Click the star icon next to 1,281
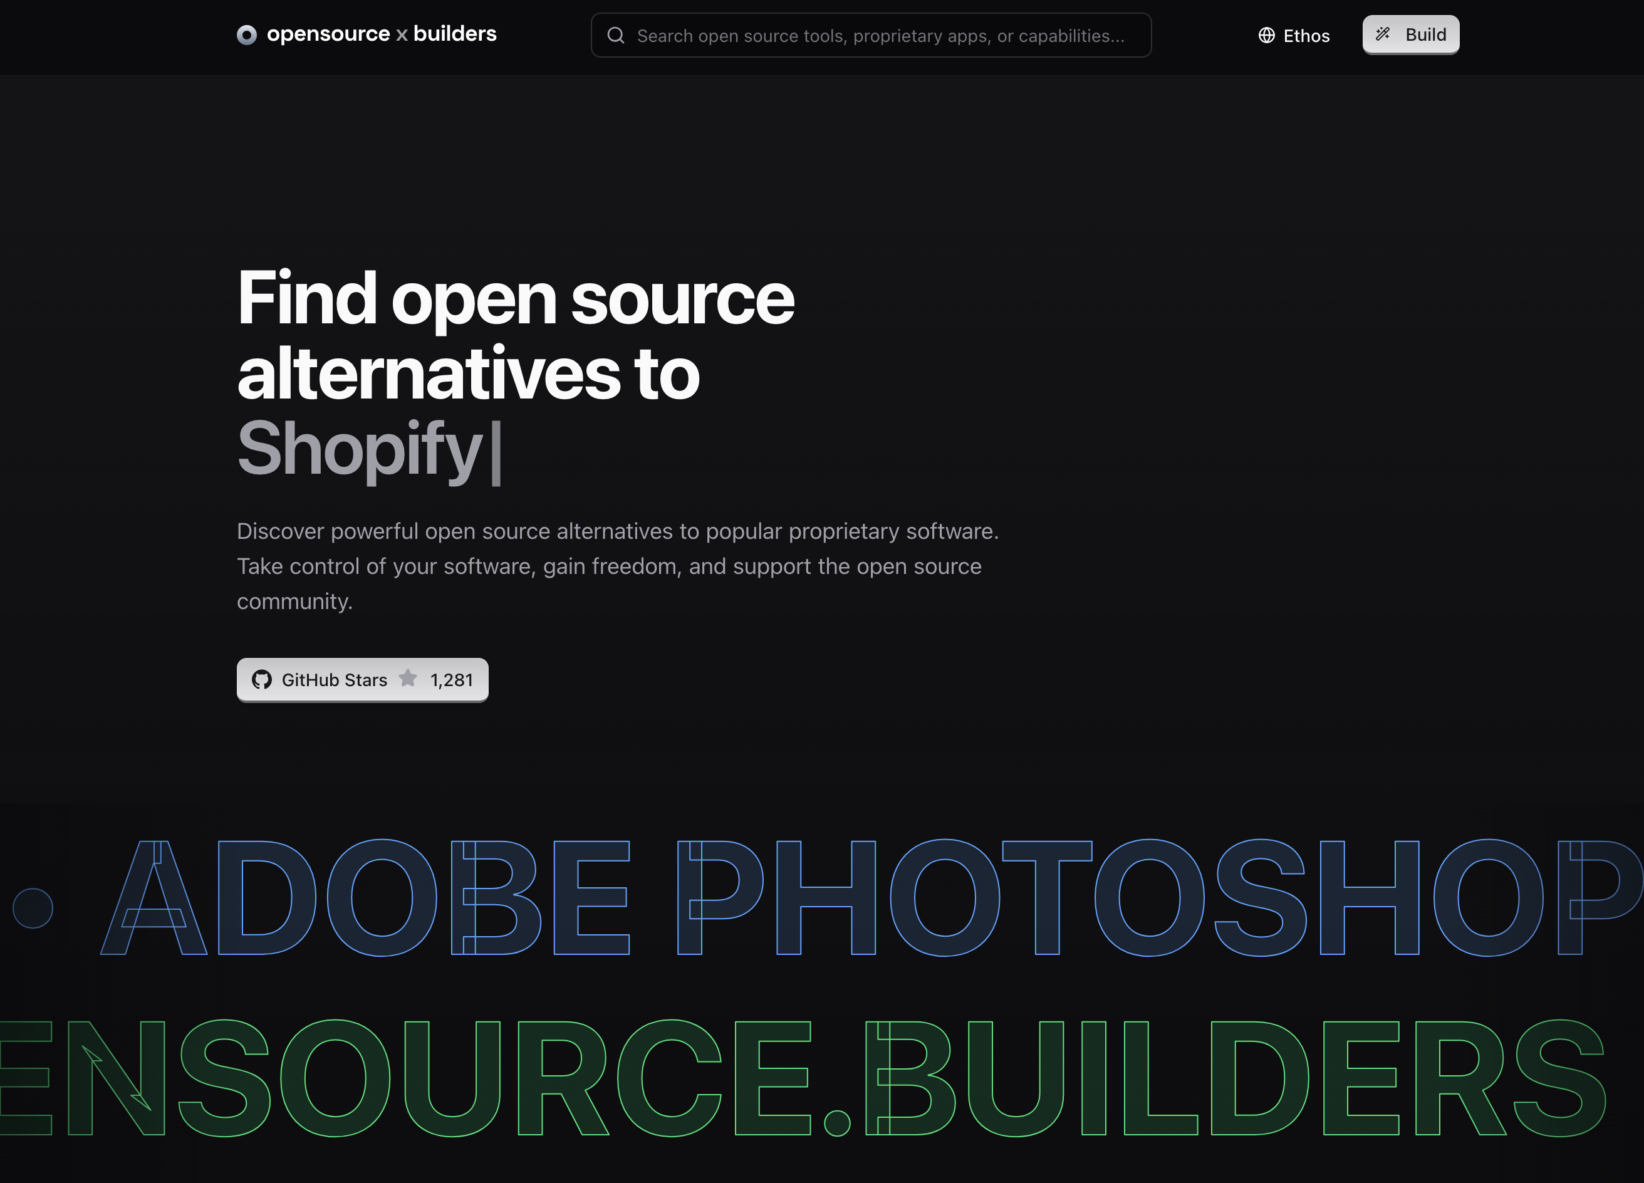 408,679
